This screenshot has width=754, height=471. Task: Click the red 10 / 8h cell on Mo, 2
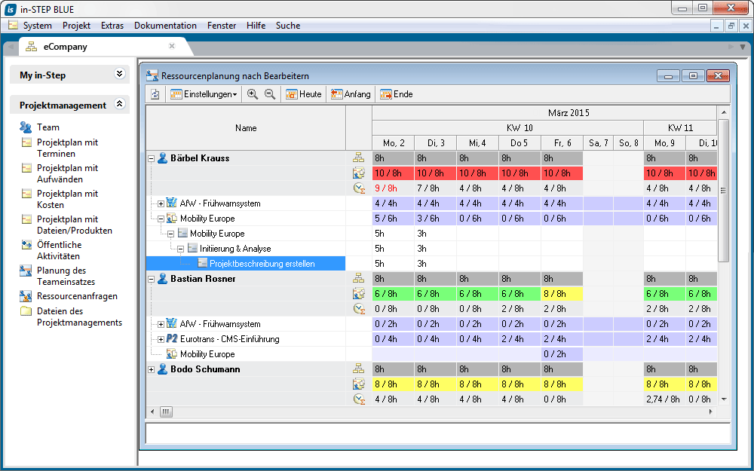393,173
